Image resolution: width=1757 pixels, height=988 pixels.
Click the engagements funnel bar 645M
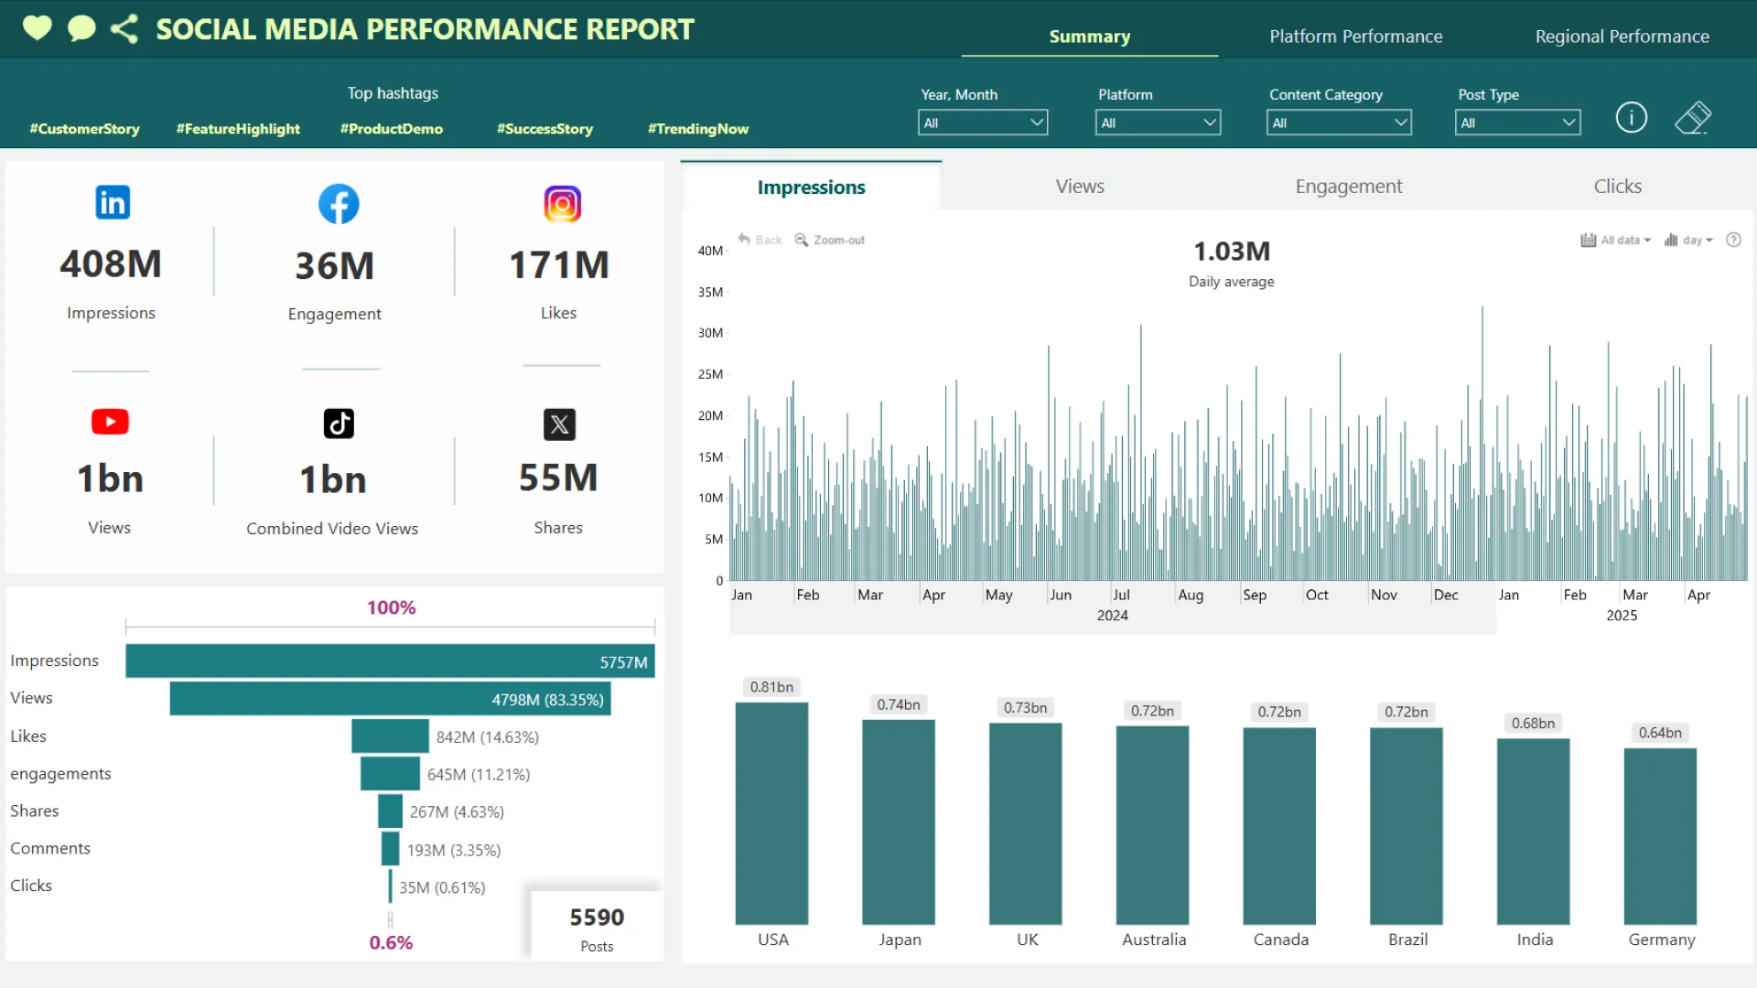pos(390,774)
